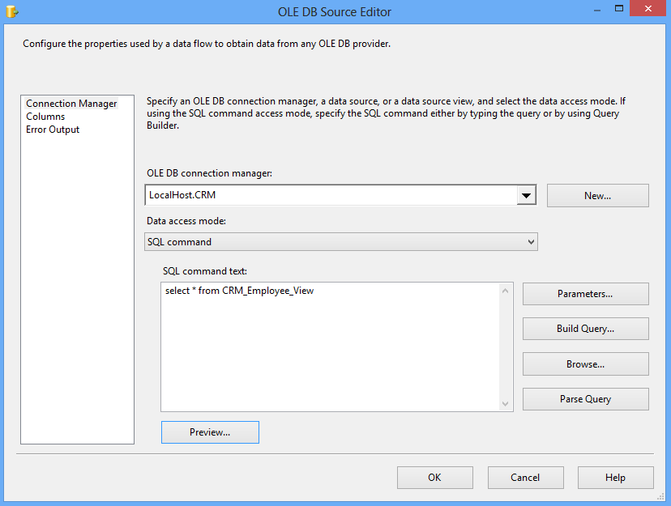Close the dialog with the red X
Viewport: 671px width, 506px height.
[648, 9]
